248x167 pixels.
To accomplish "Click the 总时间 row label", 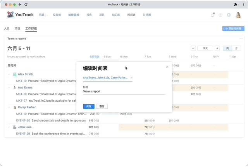I will tap(12, 65).
